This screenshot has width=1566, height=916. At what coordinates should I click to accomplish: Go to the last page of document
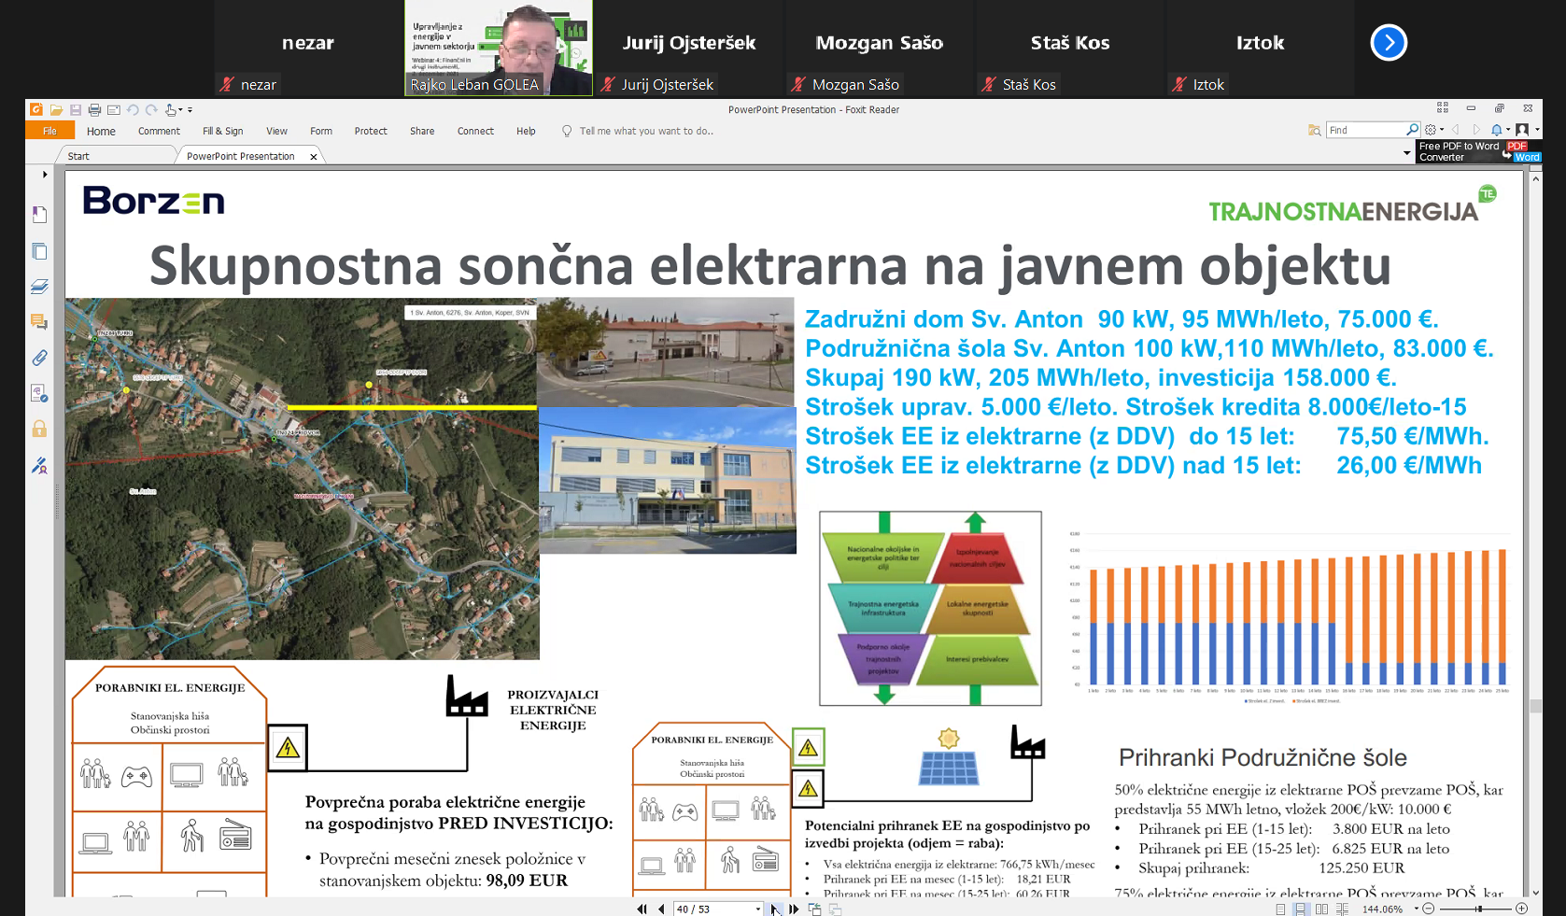click(794, 909)
